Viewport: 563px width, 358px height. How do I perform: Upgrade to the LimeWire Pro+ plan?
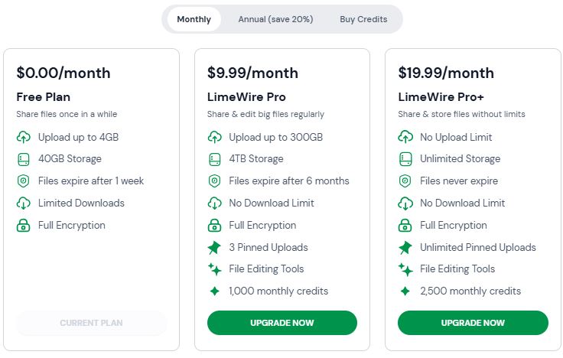click(473, 323)
